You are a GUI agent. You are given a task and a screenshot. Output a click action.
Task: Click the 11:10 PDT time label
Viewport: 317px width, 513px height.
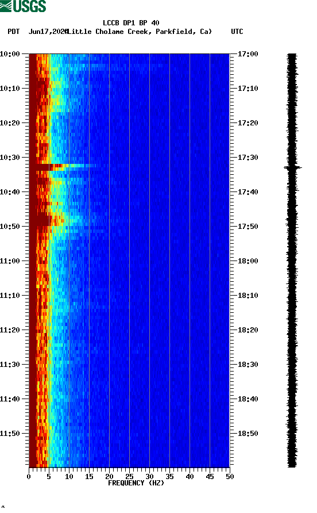tap(10, 296)
